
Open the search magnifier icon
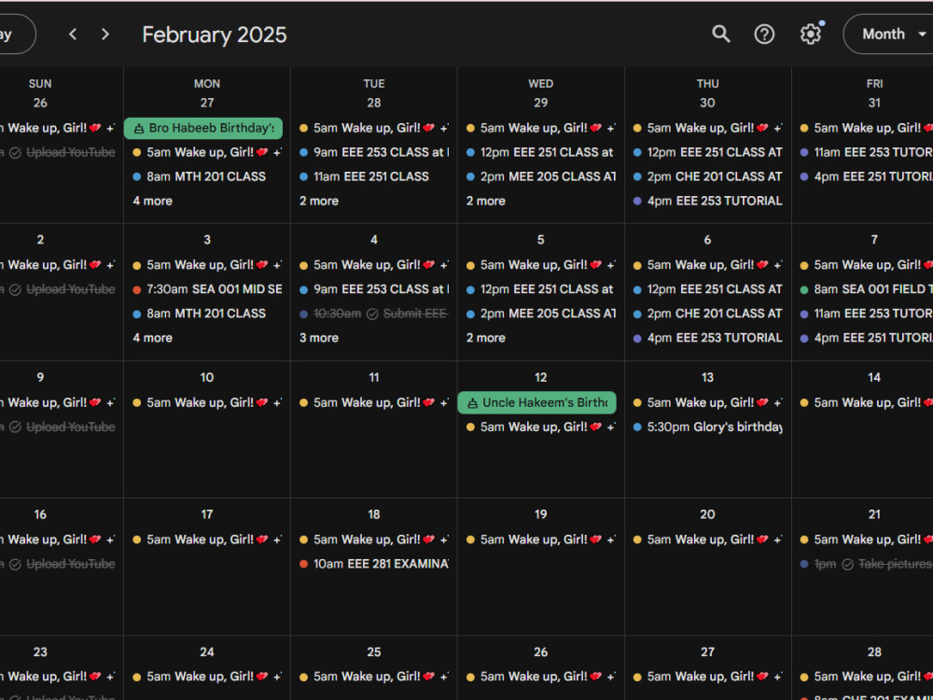click(720, 34)
